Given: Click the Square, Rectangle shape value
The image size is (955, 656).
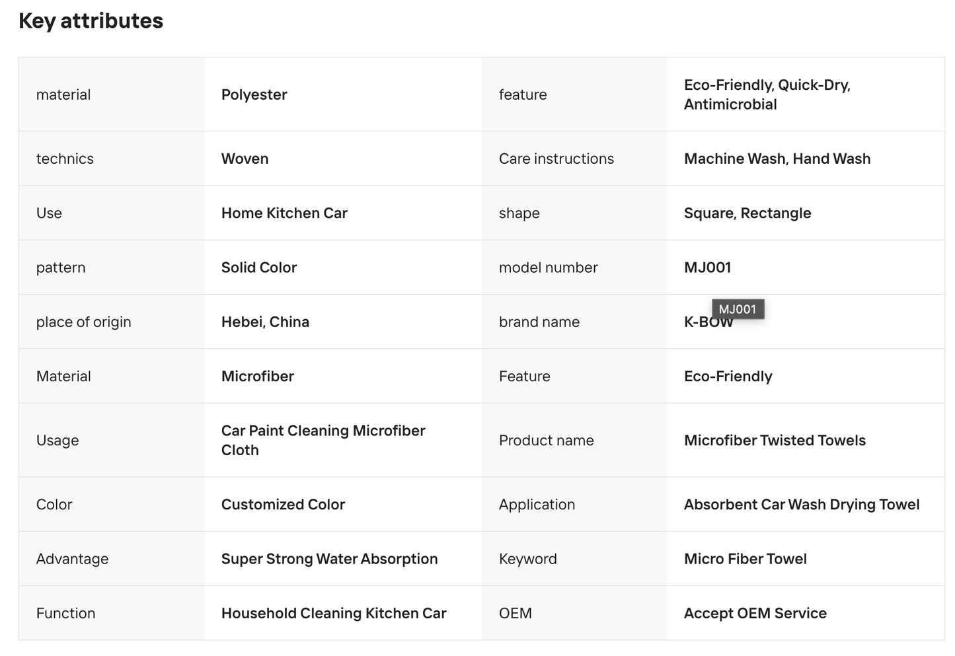Looking at the screenshot, I should point(747,213).
